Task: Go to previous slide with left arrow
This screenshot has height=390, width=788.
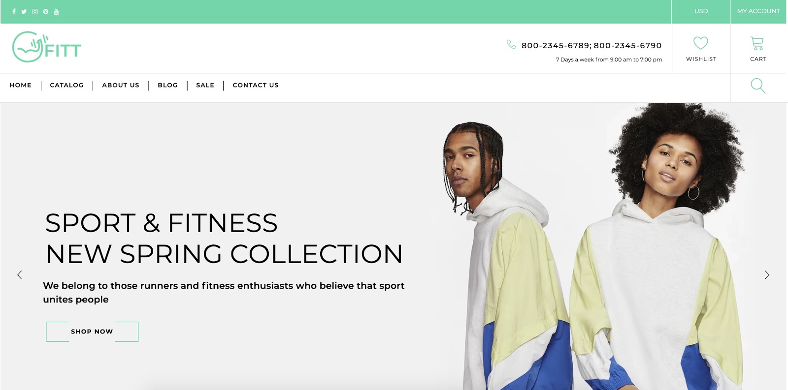Action: click(20, 275)
